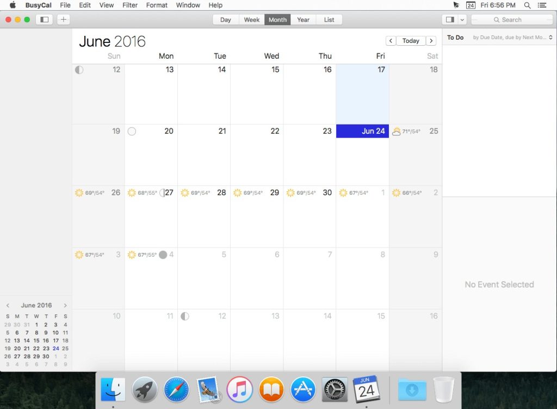Viewport: 557px width, 409px height.
Task: Open Spotlight search magnifier in menu bar
Action: 527,5
